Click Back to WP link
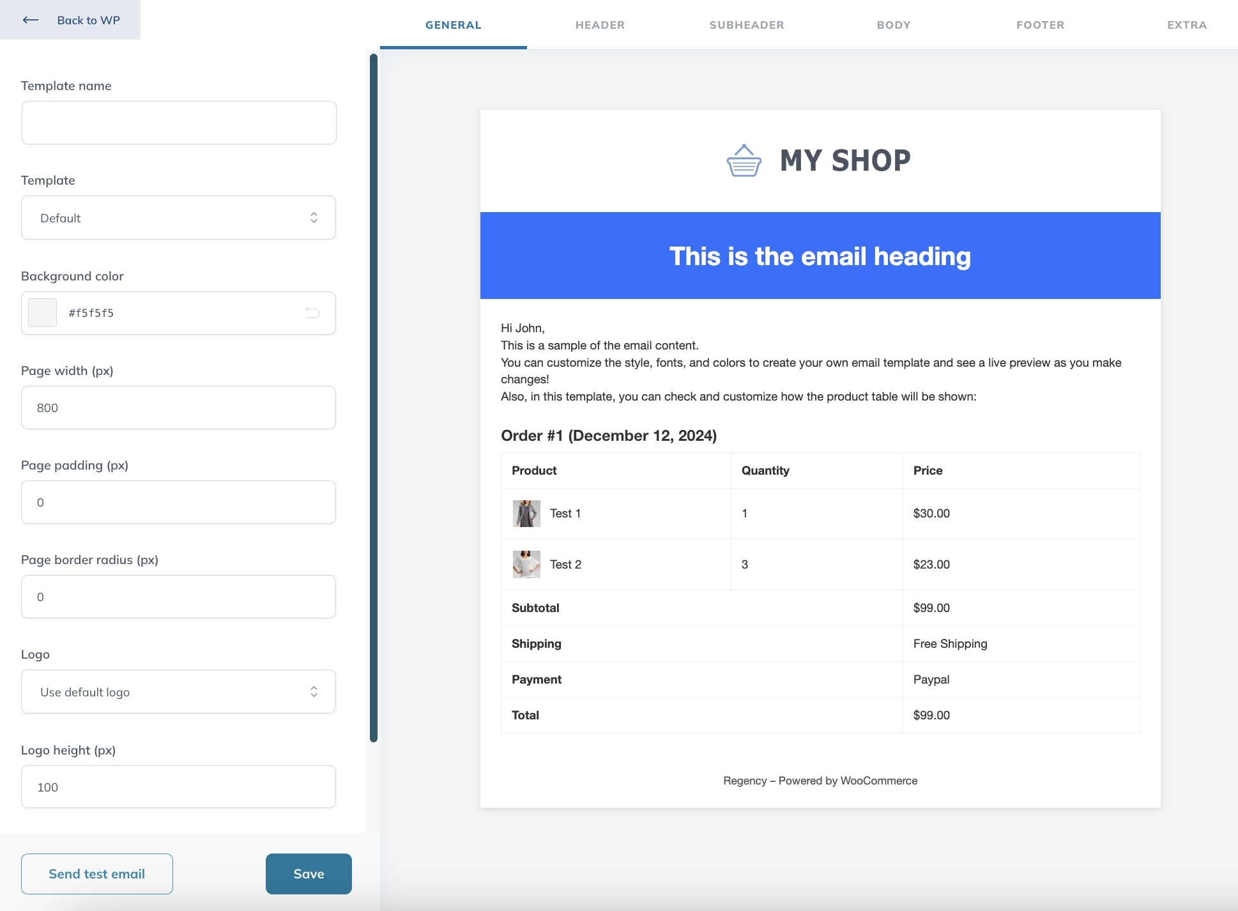 (88, 20)
